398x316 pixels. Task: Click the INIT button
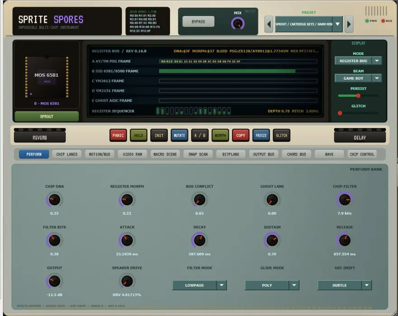tap(159, 135)
